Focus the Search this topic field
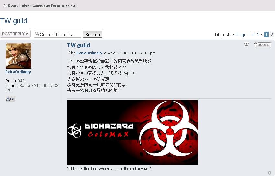275x176 pixels. 58,34
